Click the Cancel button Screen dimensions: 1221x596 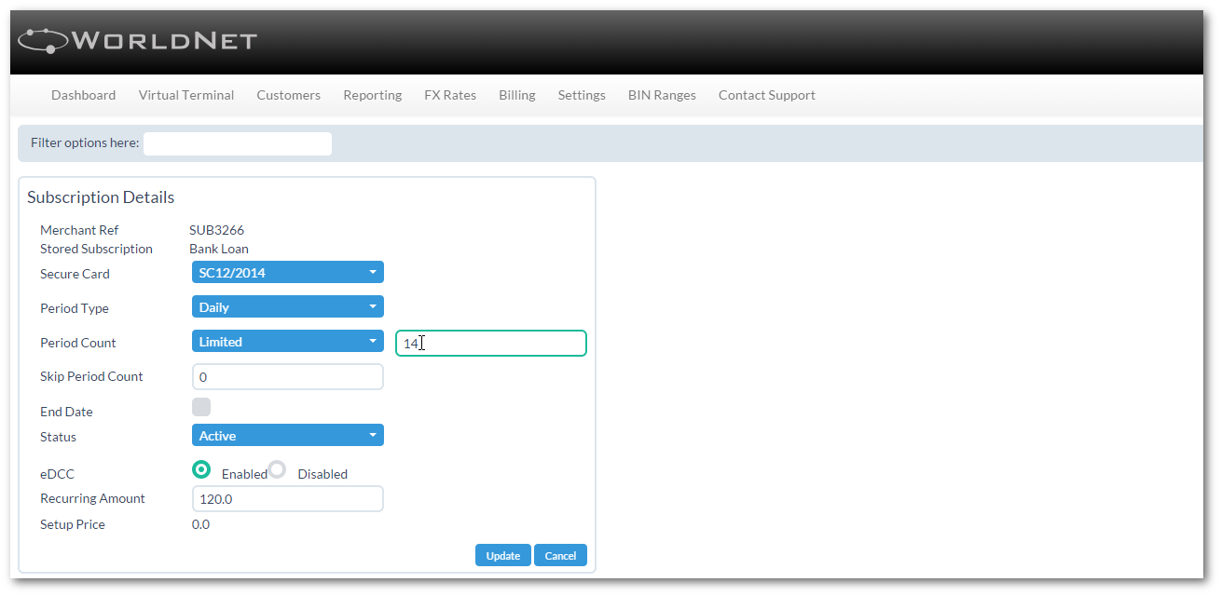coord(560,556)
